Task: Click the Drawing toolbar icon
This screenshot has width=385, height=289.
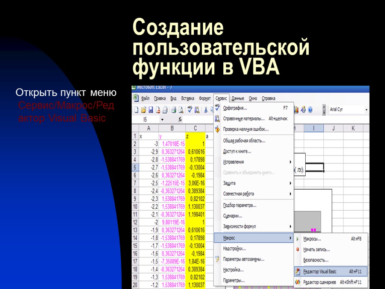Action: tap(303, 110)
